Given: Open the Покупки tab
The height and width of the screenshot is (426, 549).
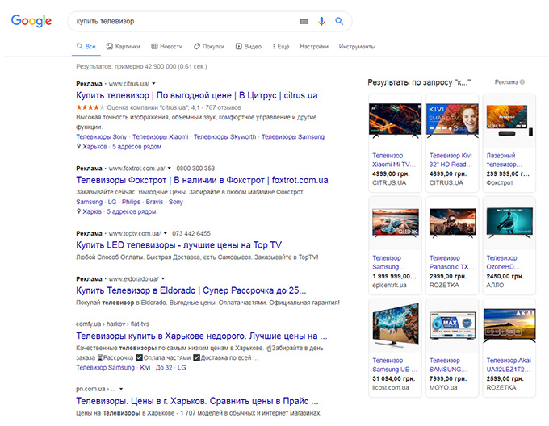Looking at the screenshot, I should pyautogui.click(x=209, y=46).
